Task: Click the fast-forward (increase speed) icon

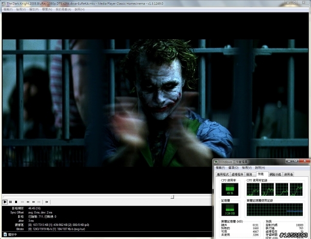Action: click(x=34, y=202)
